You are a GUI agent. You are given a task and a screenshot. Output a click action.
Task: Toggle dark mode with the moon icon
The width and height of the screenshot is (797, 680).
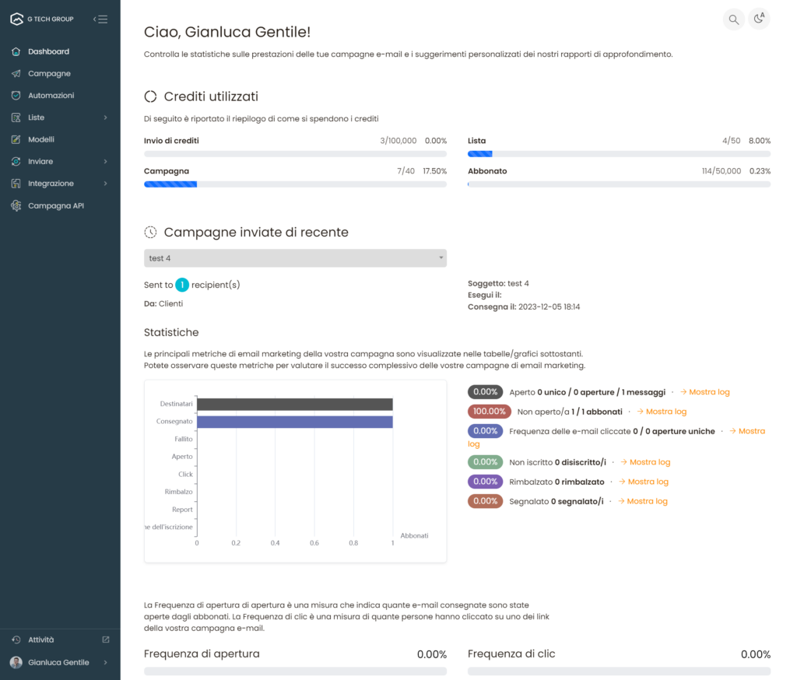[759, 19]
